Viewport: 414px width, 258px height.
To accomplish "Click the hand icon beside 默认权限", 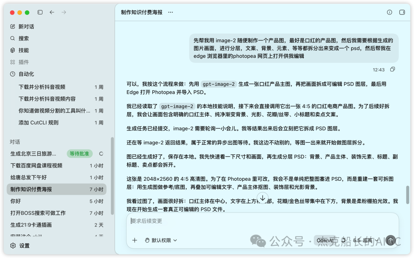I will coord(147,240).
